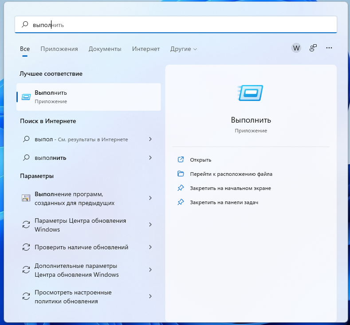Expand the Просмотреть настроенные политики chevron

150,296
